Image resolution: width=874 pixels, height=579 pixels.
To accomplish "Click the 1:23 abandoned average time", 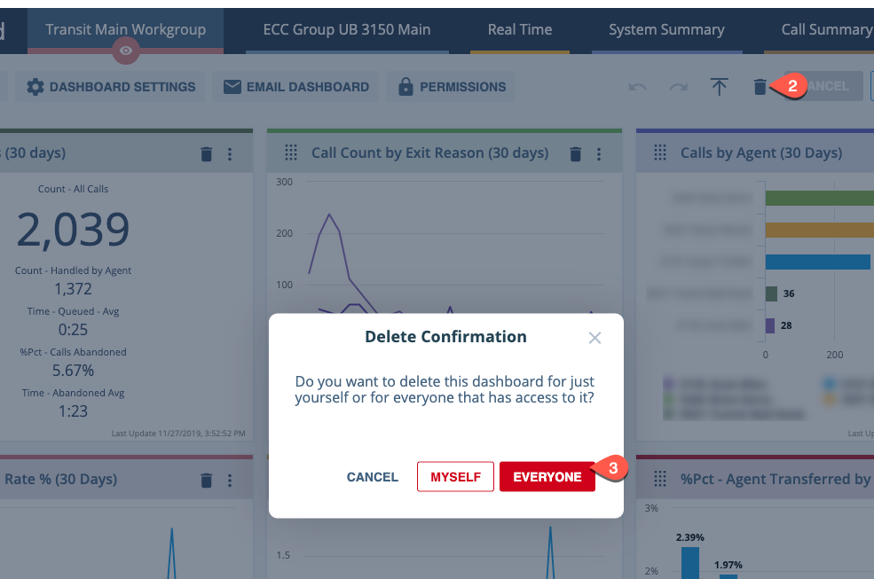I will (x=73, y=411).
